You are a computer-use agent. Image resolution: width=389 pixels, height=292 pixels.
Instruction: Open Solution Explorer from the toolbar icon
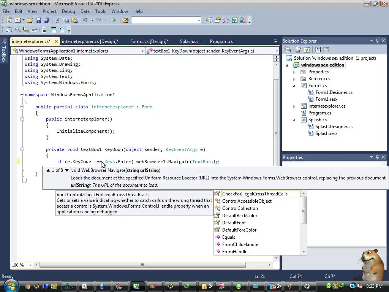click(209, 21)
